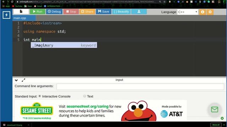This screenshot has height=127, width=227.
Task: Open the orange info icon
Action: pos(203,12)
